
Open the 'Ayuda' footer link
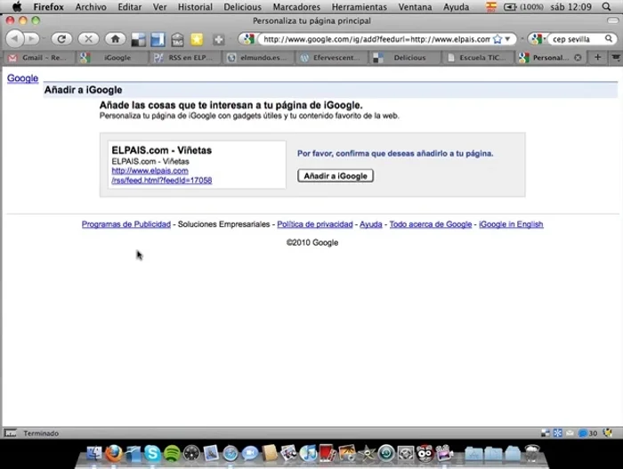pyautogui.click(x=371, y=224)
